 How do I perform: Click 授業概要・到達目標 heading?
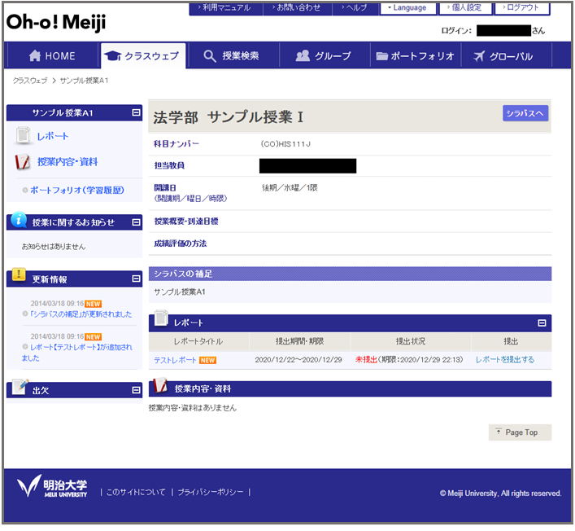pos(186,222)
